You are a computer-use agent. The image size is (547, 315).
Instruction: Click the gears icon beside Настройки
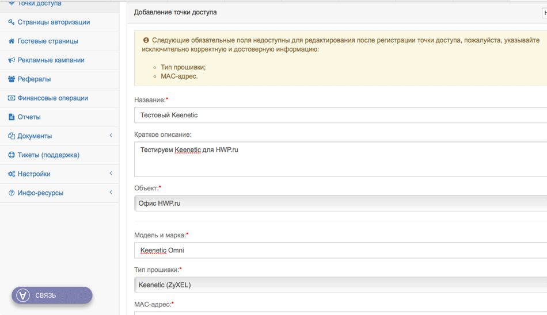click(12, 174)
